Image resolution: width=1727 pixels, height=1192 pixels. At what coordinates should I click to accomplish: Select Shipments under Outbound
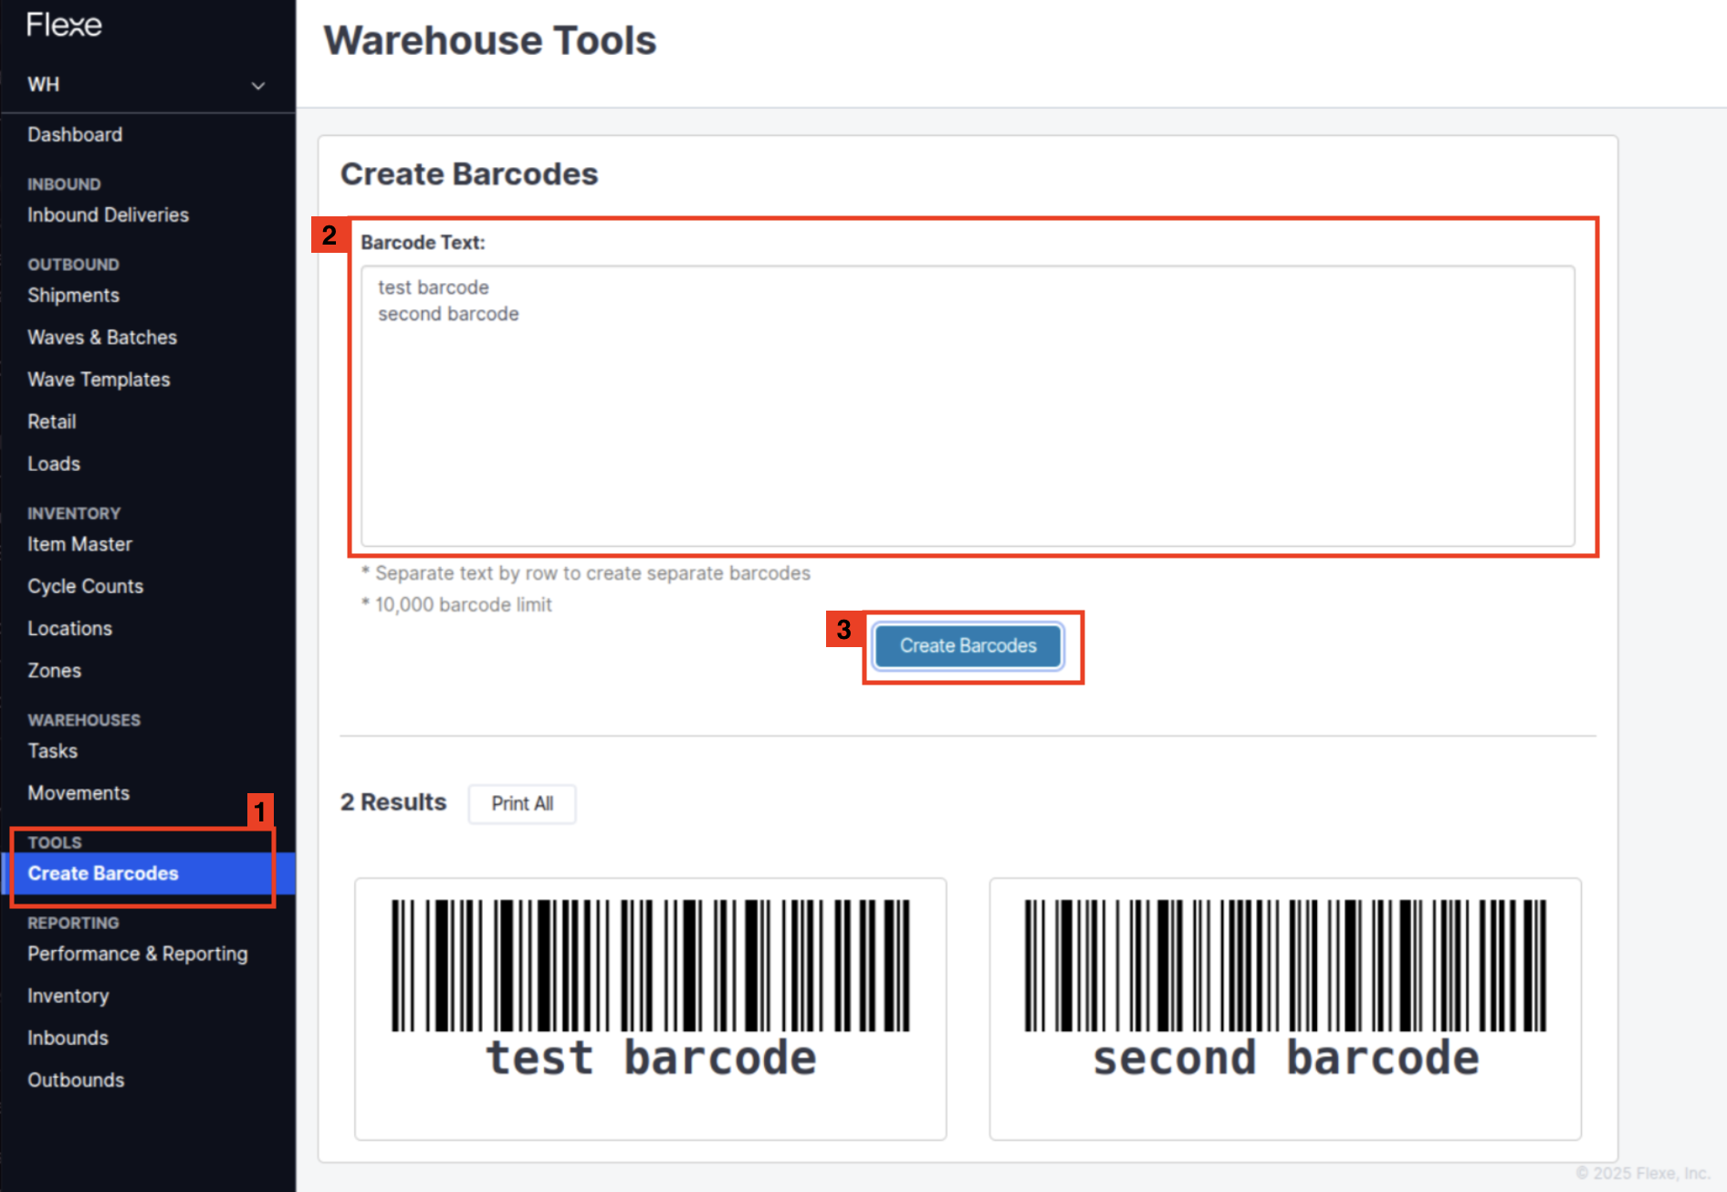pyautogui.click(x=73, y=295)
